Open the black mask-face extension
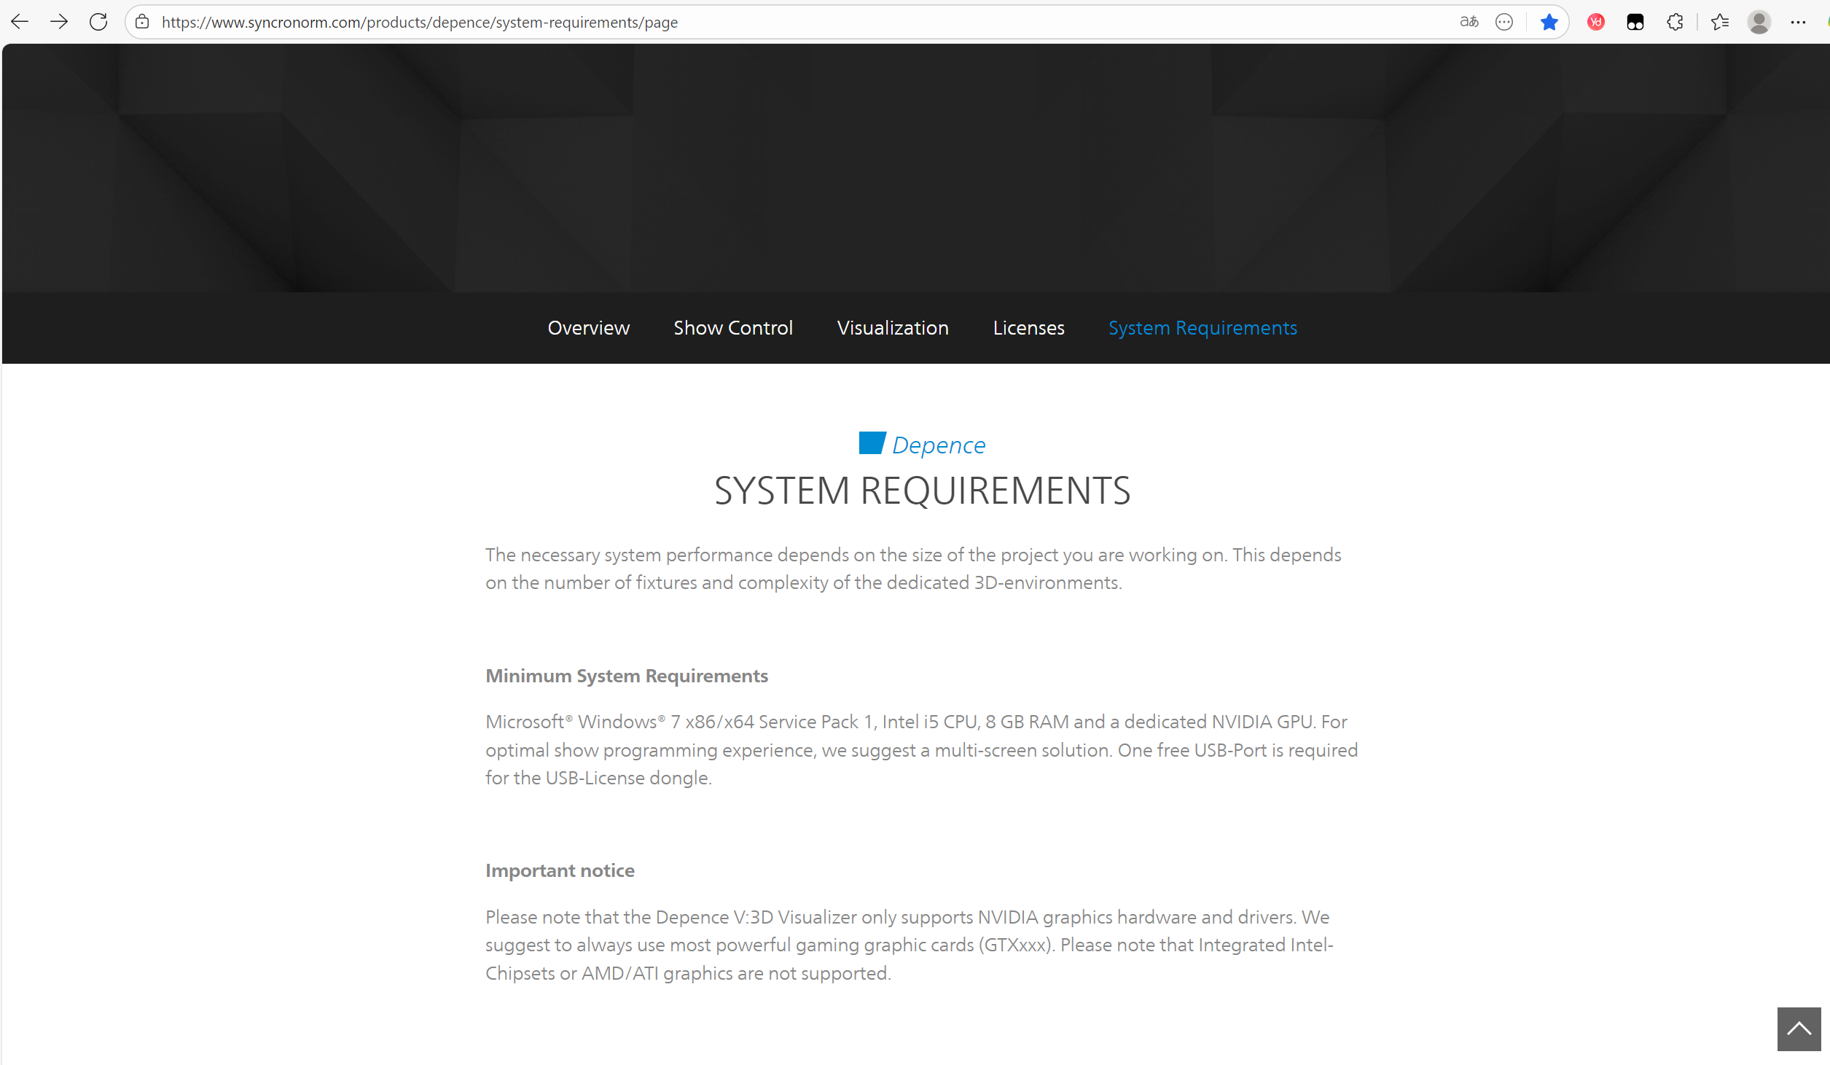Viewport: 1830px width, 1065px height. (x=1635, y=22)
